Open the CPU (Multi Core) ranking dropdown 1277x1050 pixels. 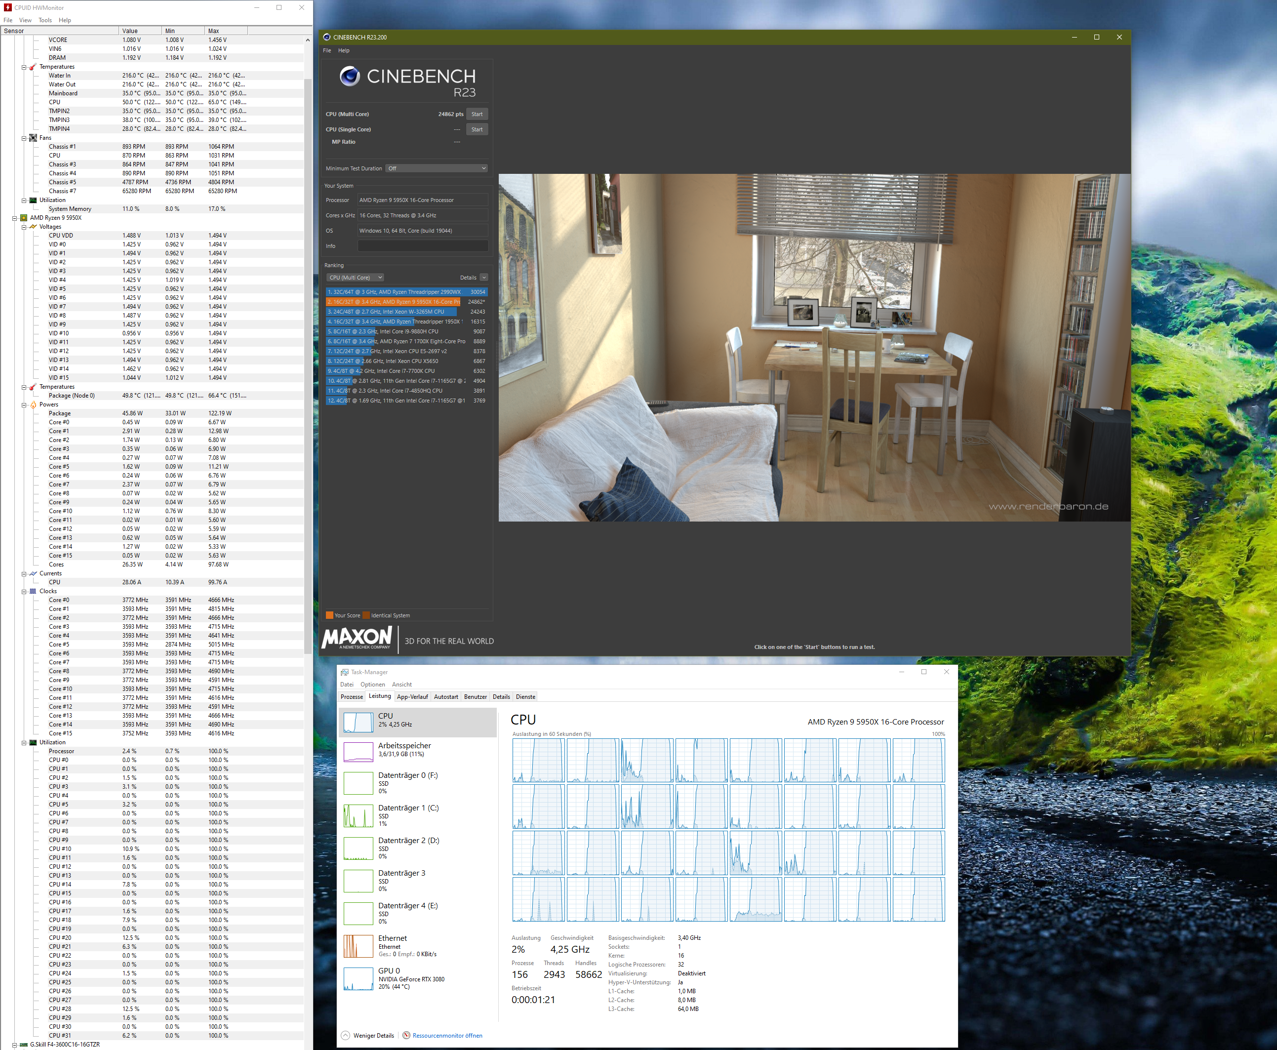(355, 278)
